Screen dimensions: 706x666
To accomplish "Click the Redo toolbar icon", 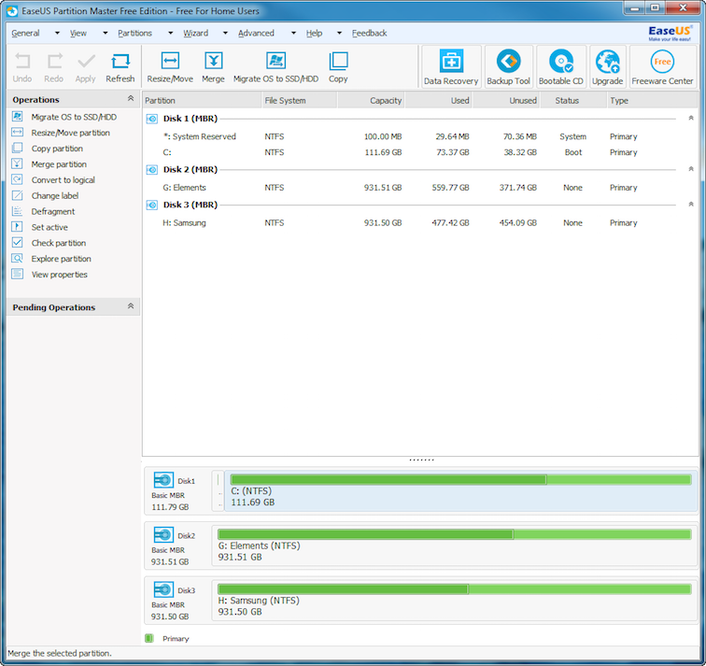I will (x=53, y=68).
